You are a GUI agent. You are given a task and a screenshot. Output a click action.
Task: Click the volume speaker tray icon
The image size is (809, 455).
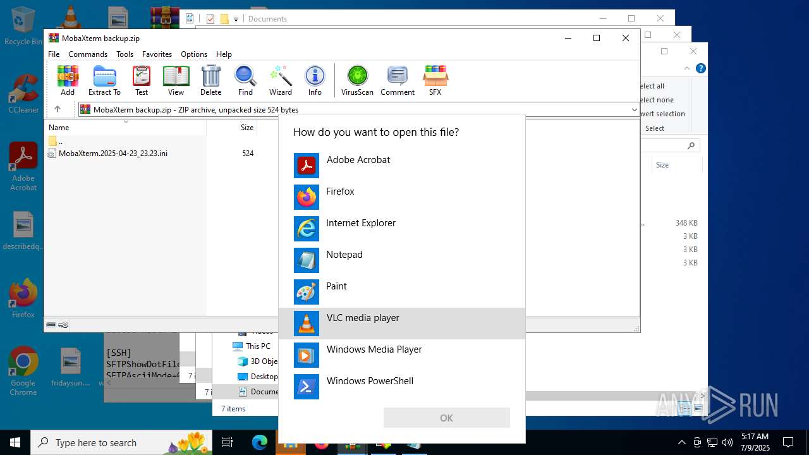(x=727, y=442)
